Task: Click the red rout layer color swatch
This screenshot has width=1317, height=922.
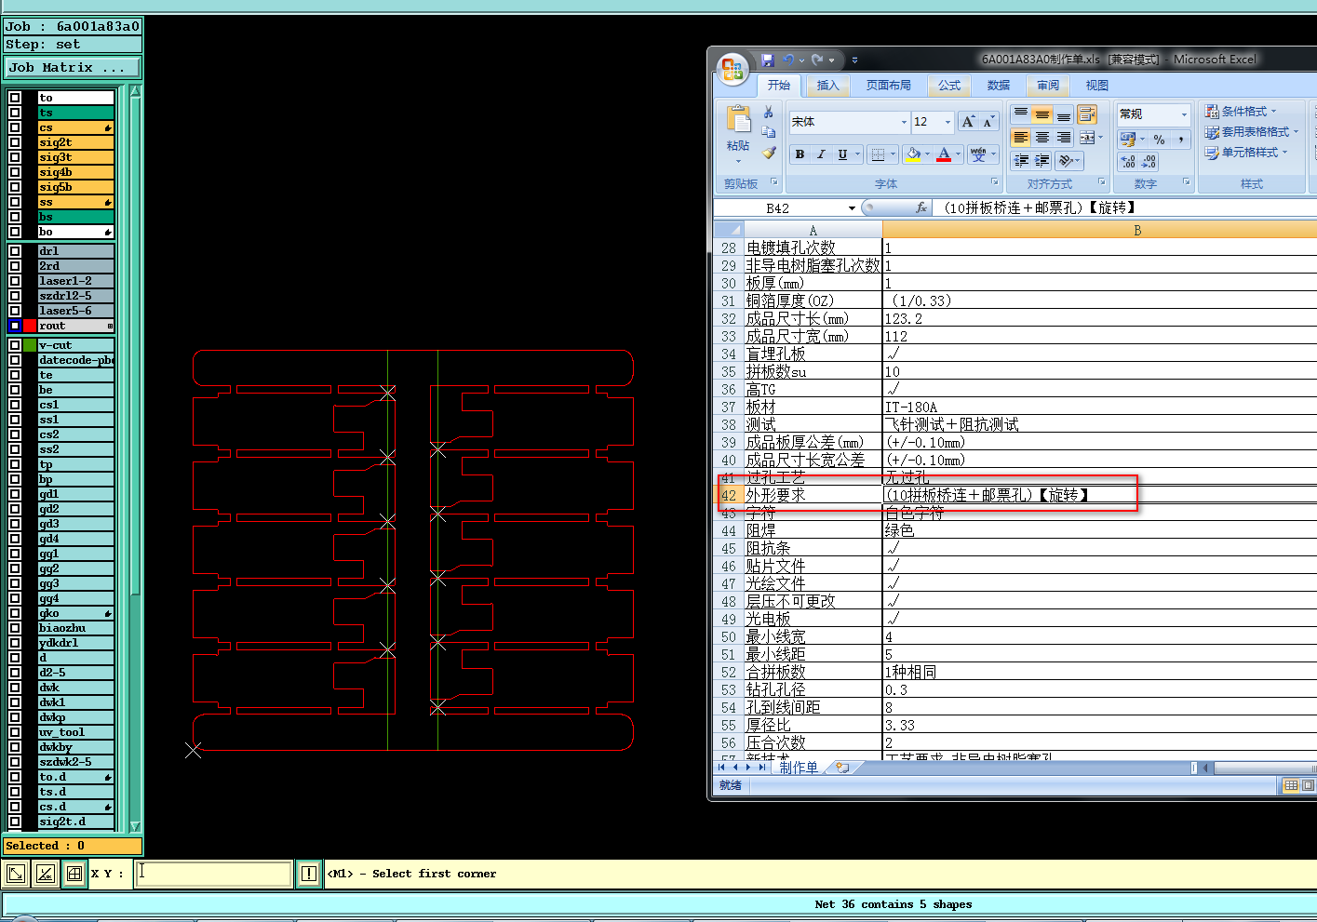Action: click(30, 326)
